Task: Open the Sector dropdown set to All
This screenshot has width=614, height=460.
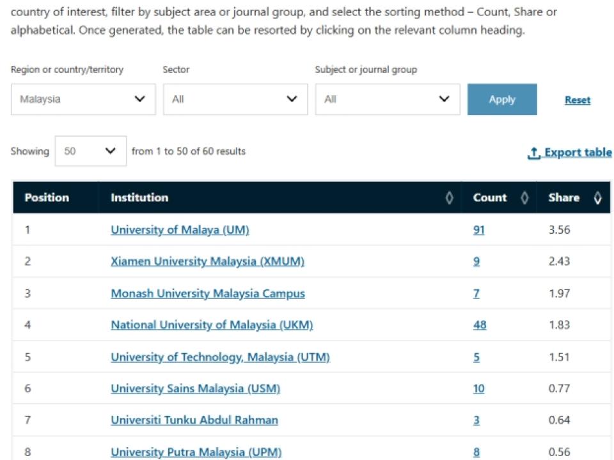Action: click(235, 100)
